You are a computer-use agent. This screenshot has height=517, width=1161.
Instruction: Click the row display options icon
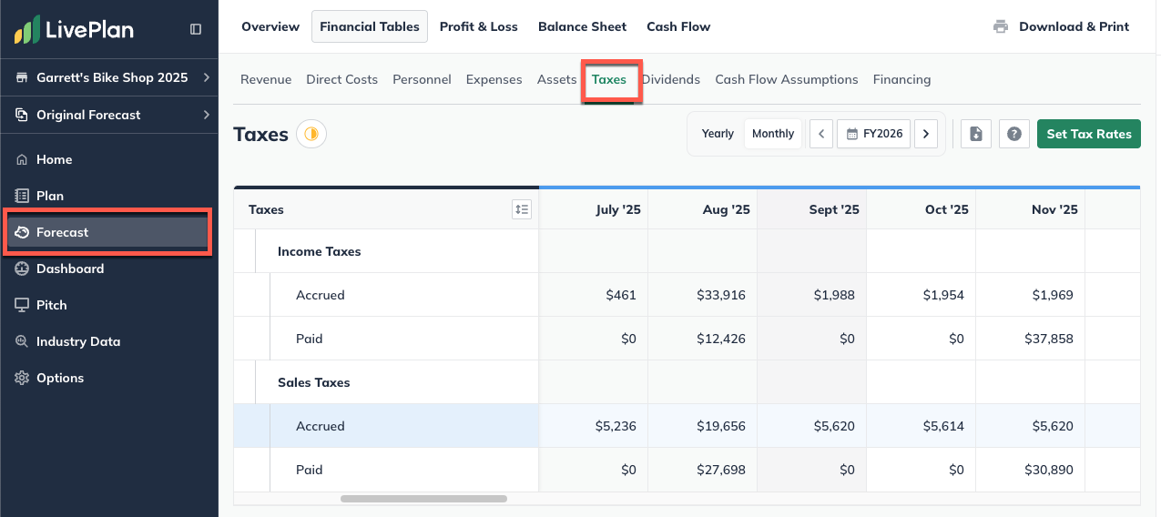[522, 209]
